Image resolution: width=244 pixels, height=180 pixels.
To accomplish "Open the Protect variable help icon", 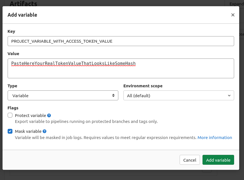I will [x=49, y=115].
